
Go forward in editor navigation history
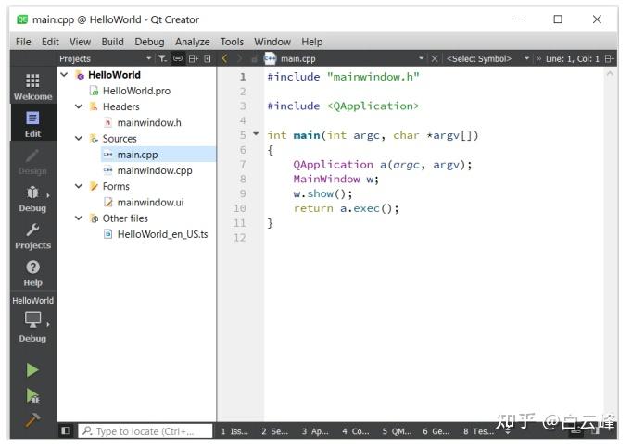coord(240,58)
